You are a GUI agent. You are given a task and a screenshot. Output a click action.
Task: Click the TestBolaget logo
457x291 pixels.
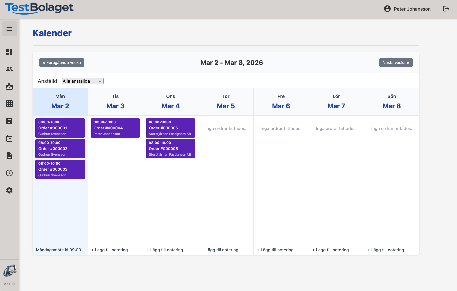[x=39, y=8]
